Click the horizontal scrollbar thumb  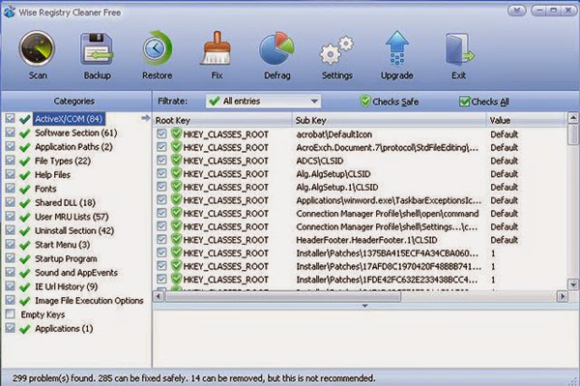[x=283, y=296]
